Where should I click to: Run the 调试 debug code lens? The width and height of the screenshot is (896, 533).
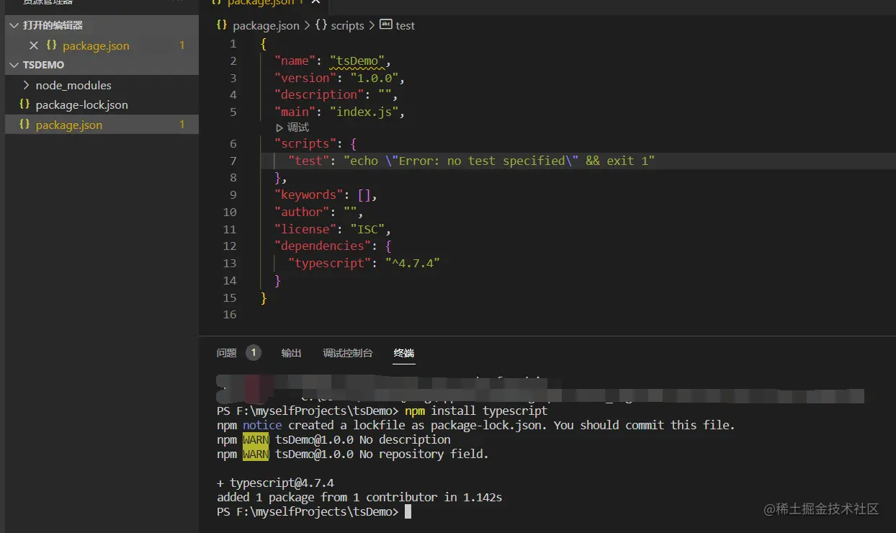click(x=292, y=127)
